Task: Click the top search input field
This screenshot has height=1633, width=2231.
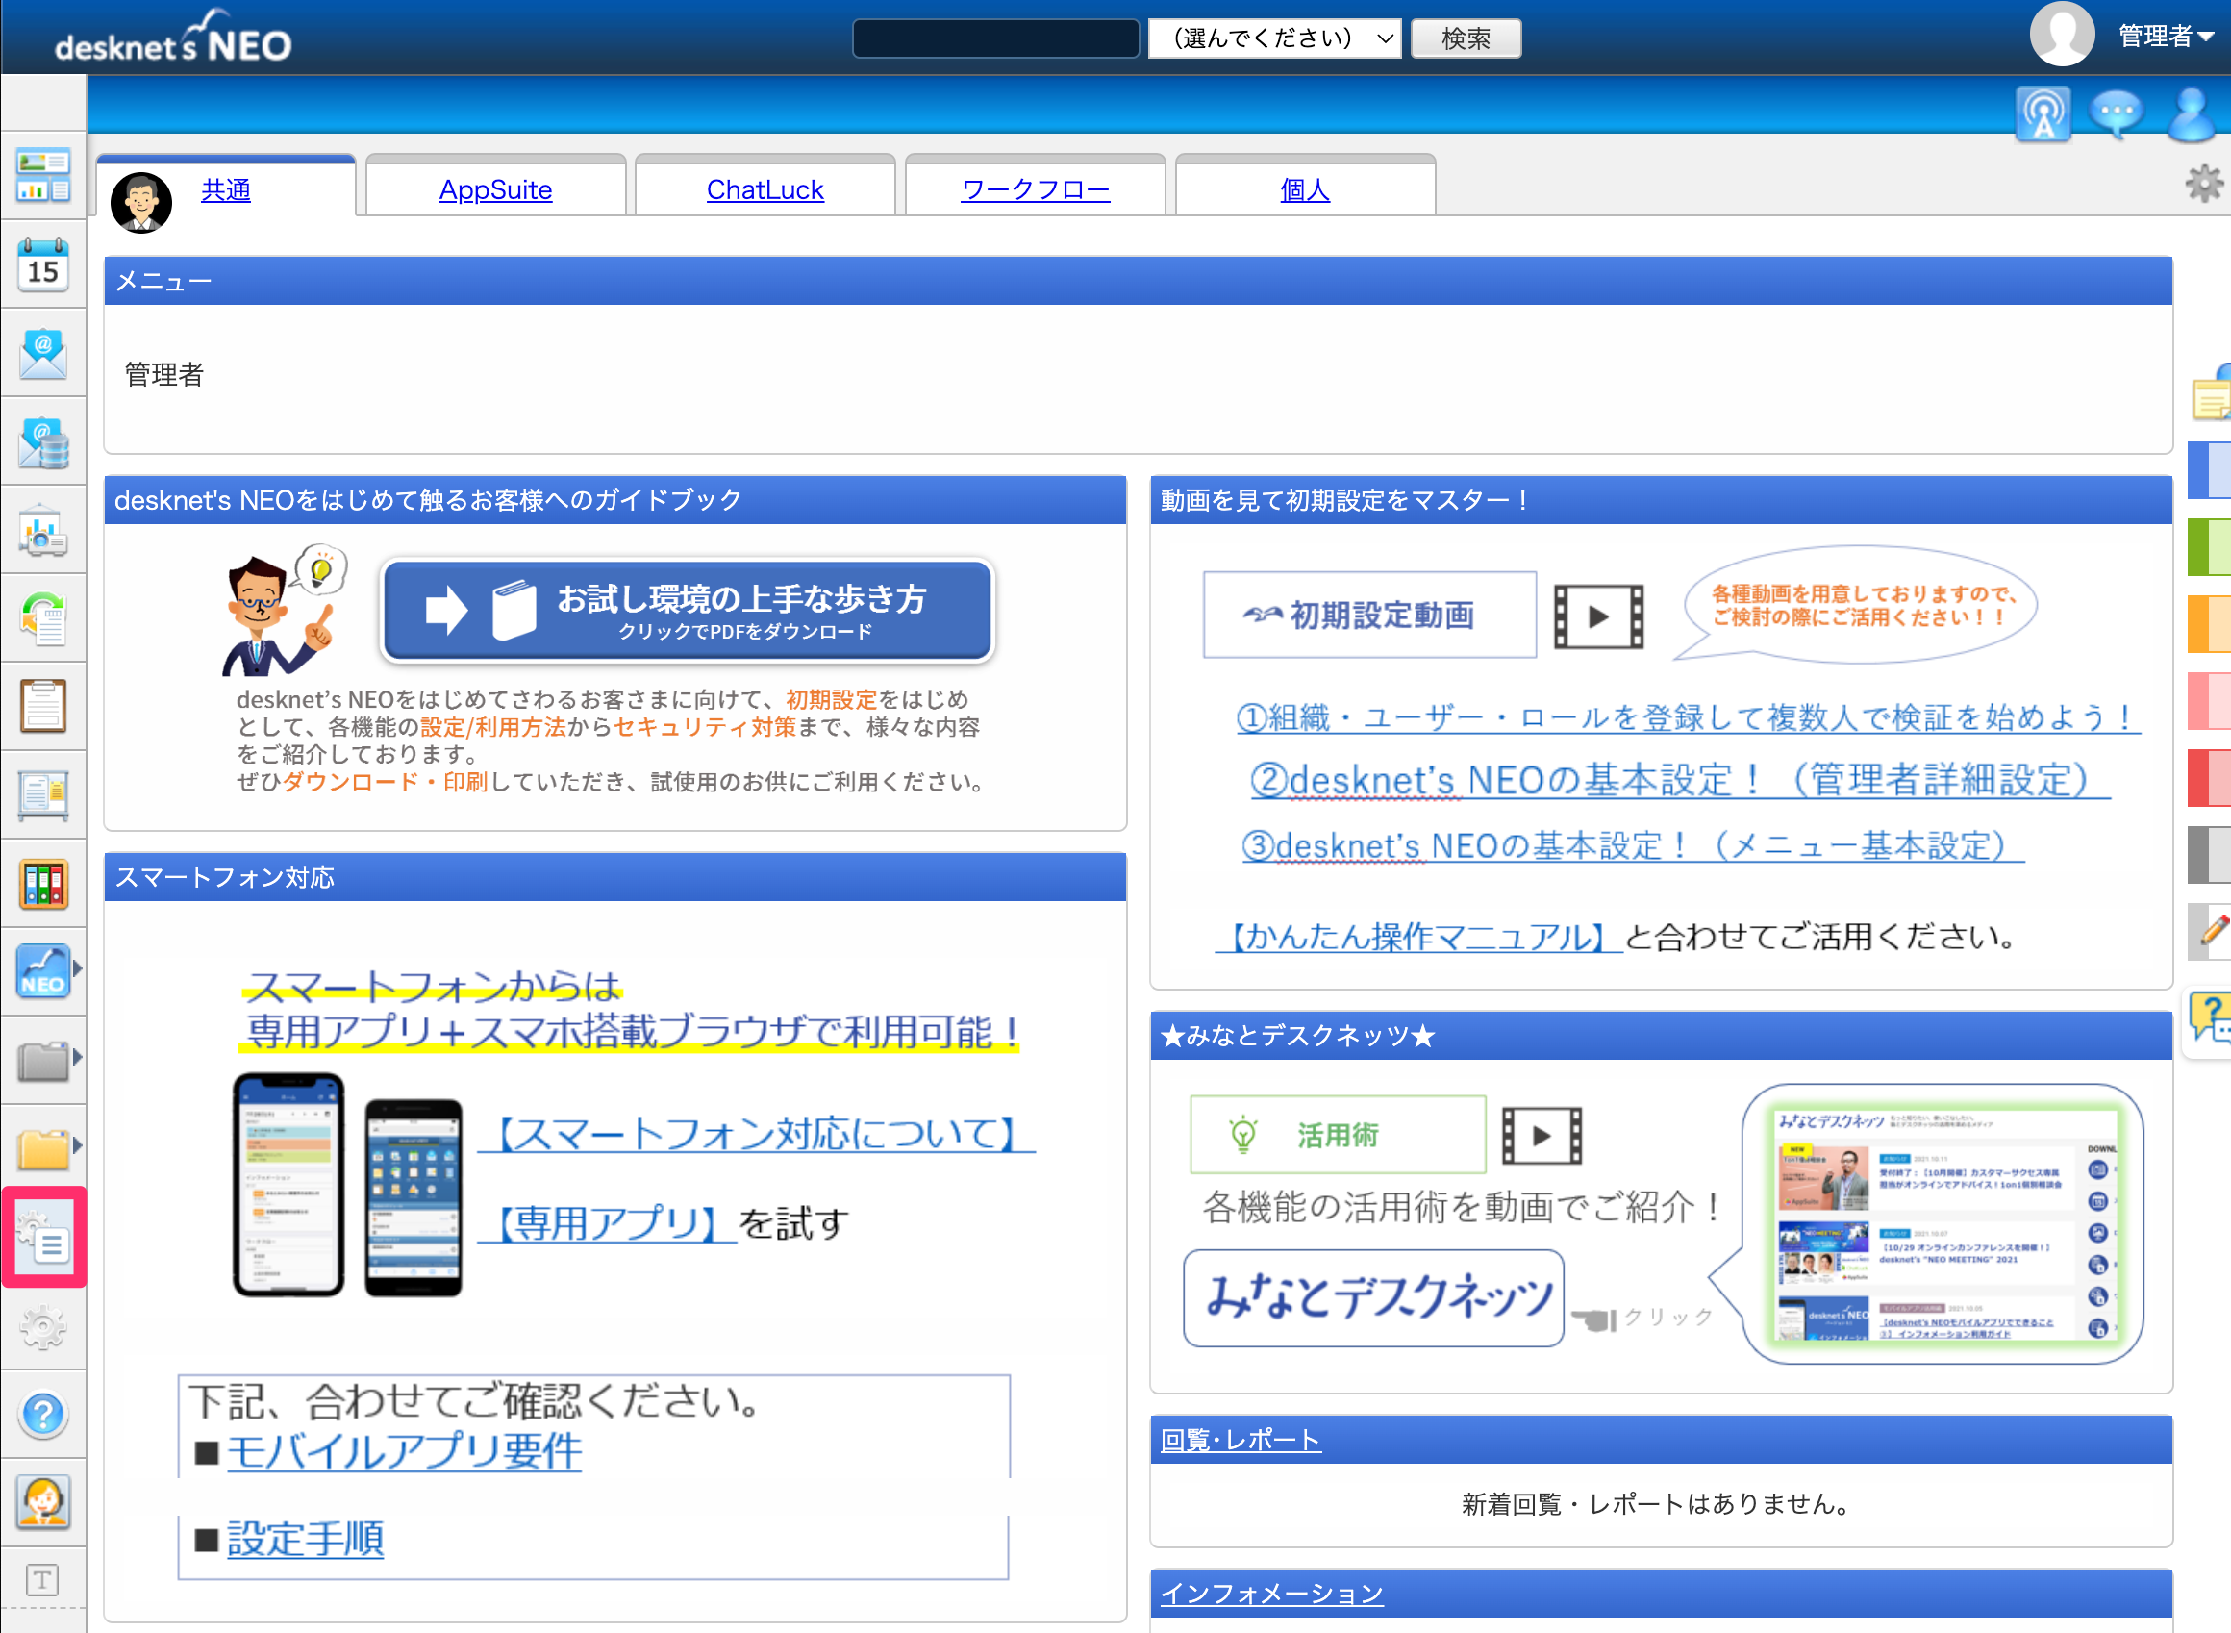Action: (995, 38)
